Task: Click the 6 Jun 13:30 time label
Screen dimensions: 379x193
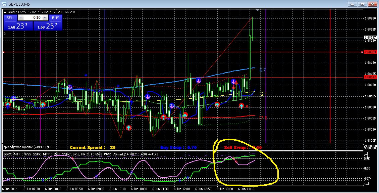Action: coord(225,189)
